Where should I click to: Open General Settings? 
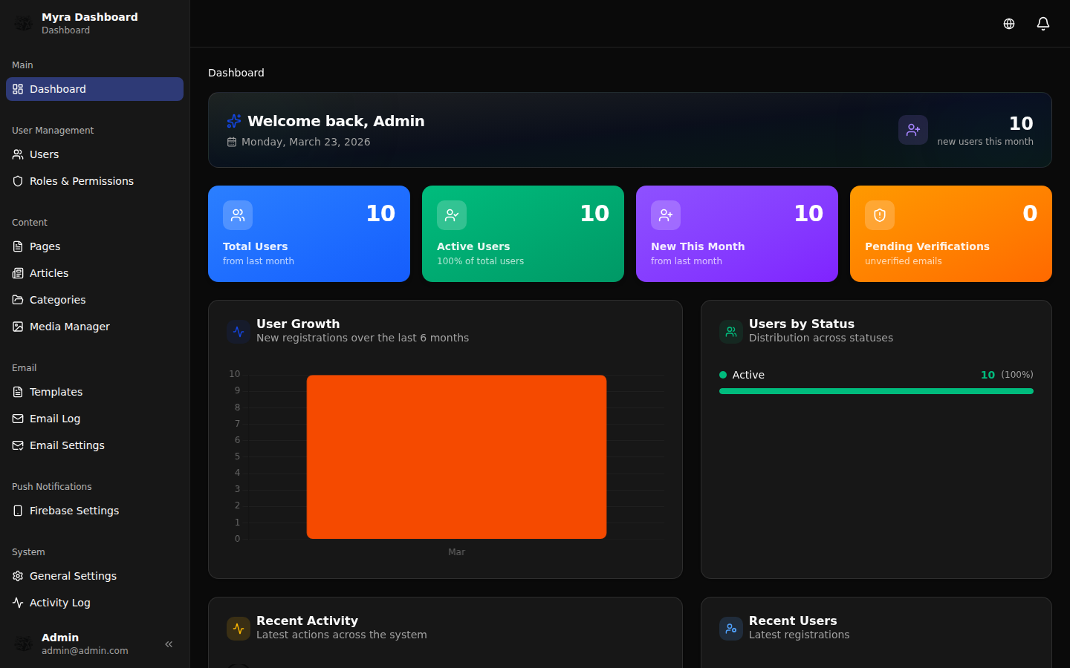[x=94, y=576]
